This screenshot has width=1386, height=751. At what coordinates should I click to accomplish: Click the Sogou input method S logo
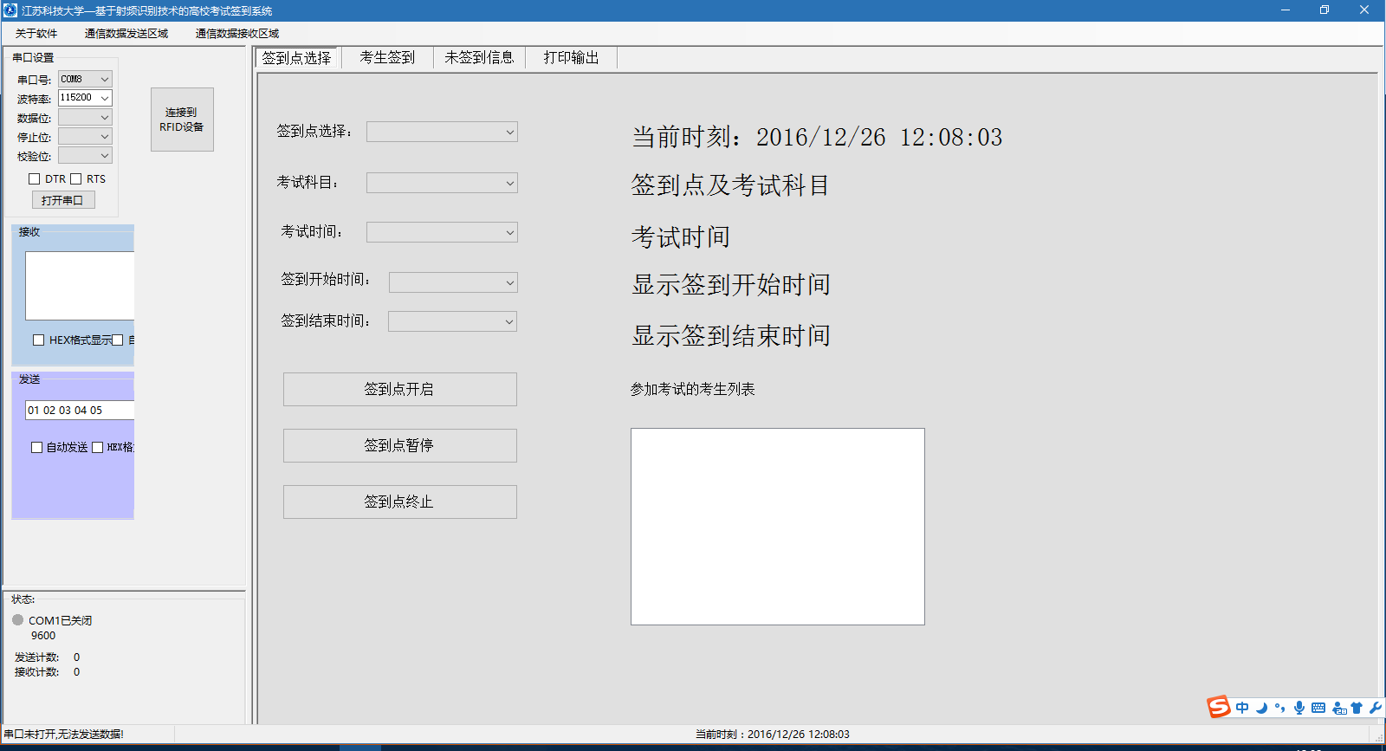[x=1219, y=707]
